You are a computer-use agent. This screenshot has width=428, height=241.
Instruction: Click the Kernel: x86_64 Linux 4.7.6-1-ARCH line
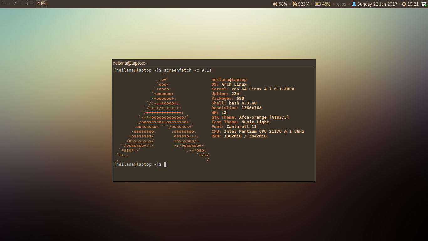tap(253, 89)
